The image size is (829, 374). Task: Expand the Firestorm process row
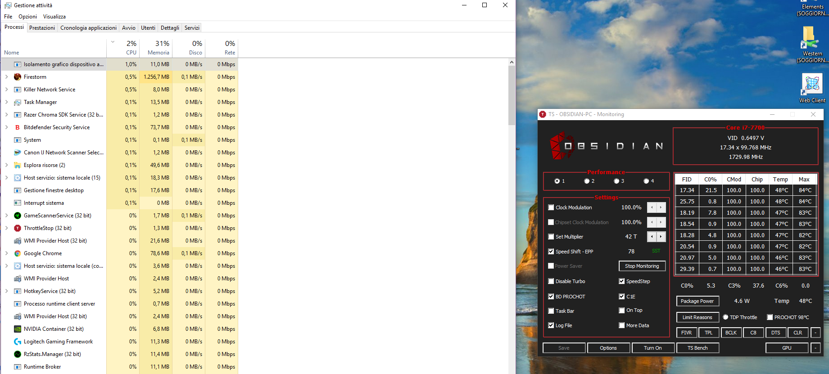click(6, 77)
